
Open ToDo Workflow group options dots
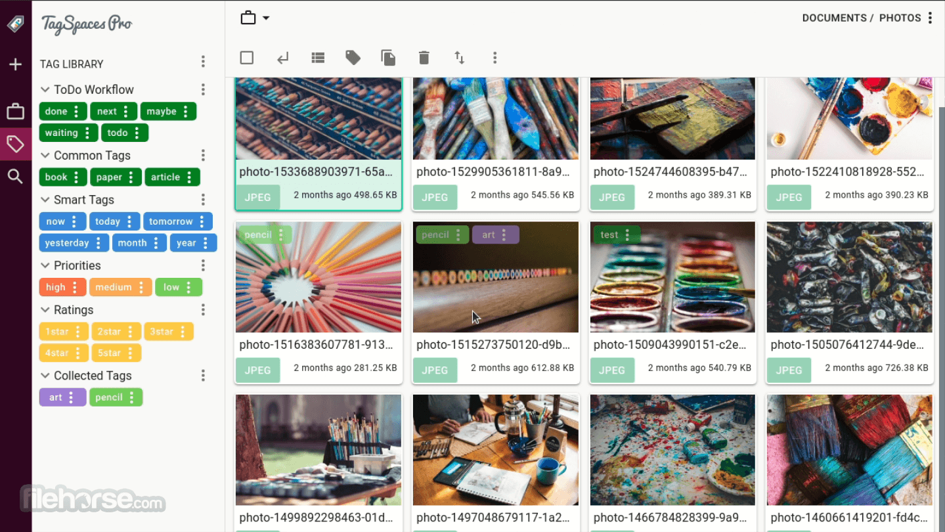tap(203, 89)
